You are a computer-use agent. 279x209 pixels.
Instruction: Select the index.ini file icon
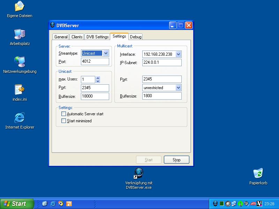point(20,90)
